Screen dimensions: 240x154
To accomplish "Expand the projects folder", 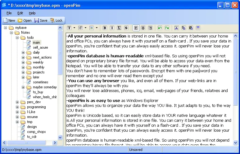I will pyautogui.click(x=23, y=72).
